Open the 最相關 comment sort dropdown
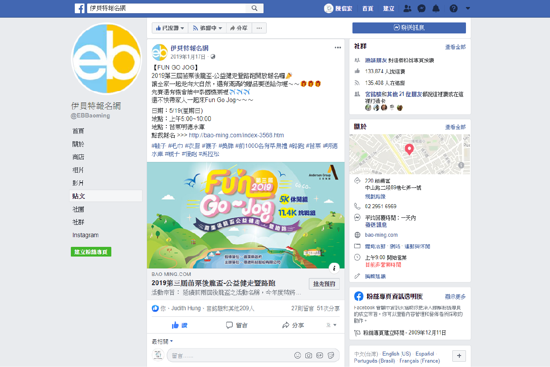Screen dimensions: 550x367 pos(162,341)
